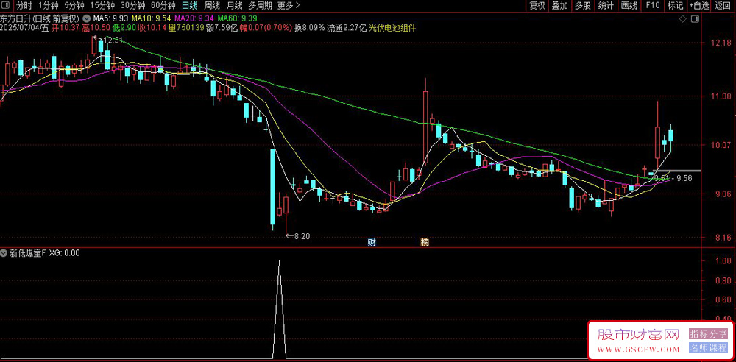Click the 标记 mark button

coord(676,6)
